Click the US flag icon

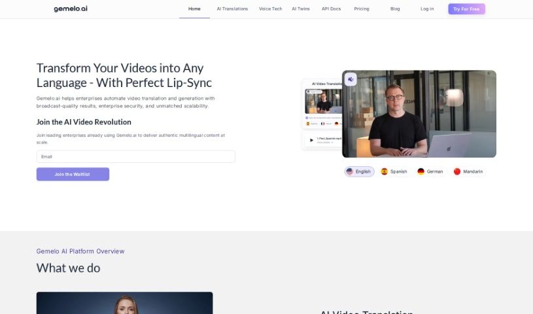pyautogui.click(x=350, y=171)
